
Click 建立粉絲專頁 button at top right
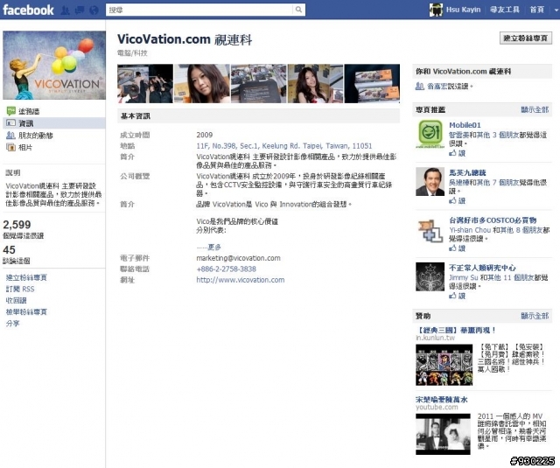pos(525,38)
